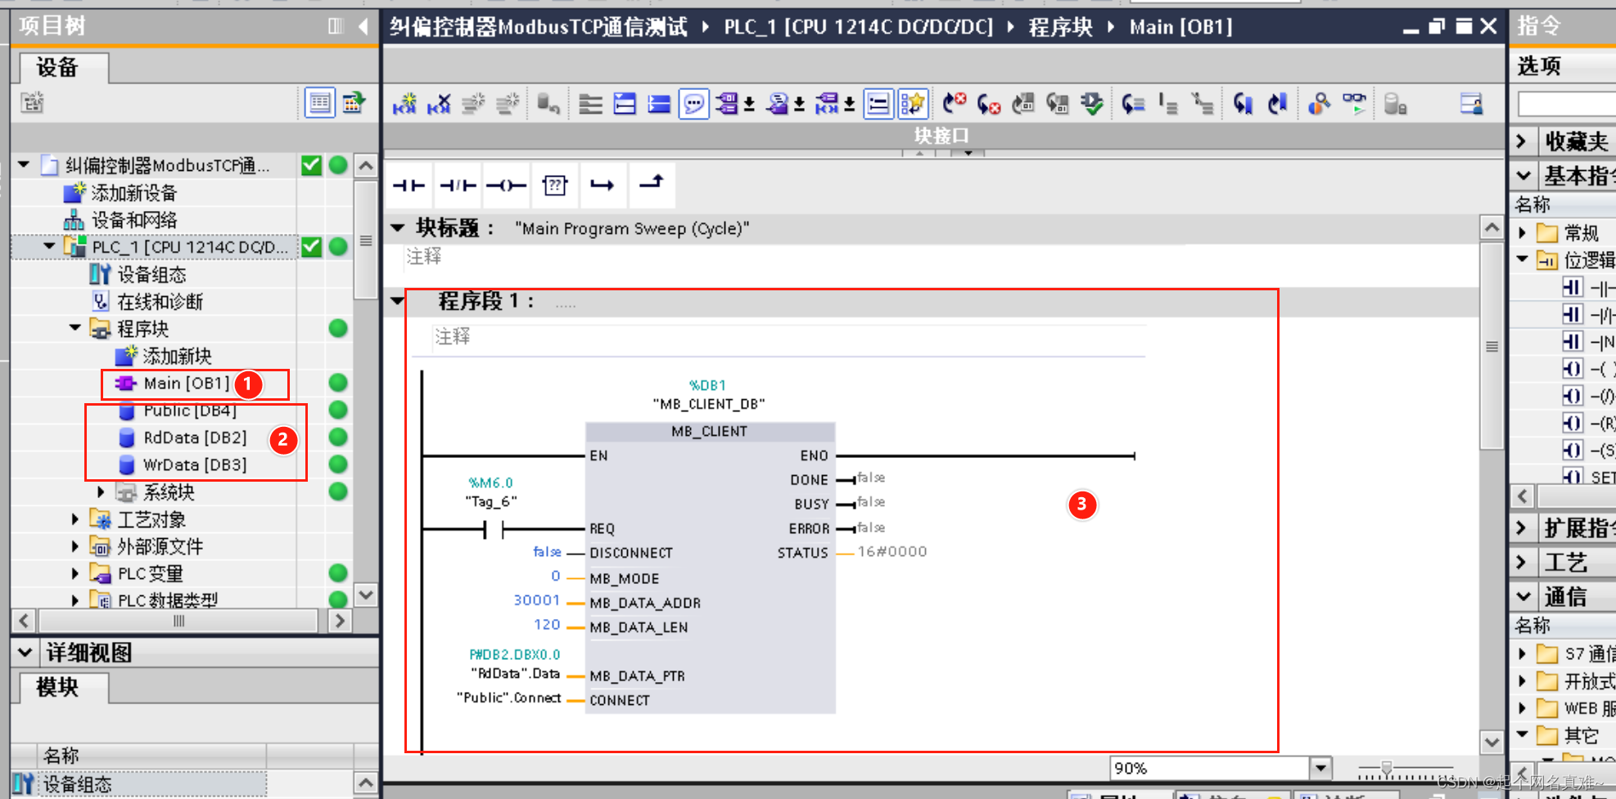
Task: Click the project tree settings icon under 设备
Action: (x=32, y=102)
